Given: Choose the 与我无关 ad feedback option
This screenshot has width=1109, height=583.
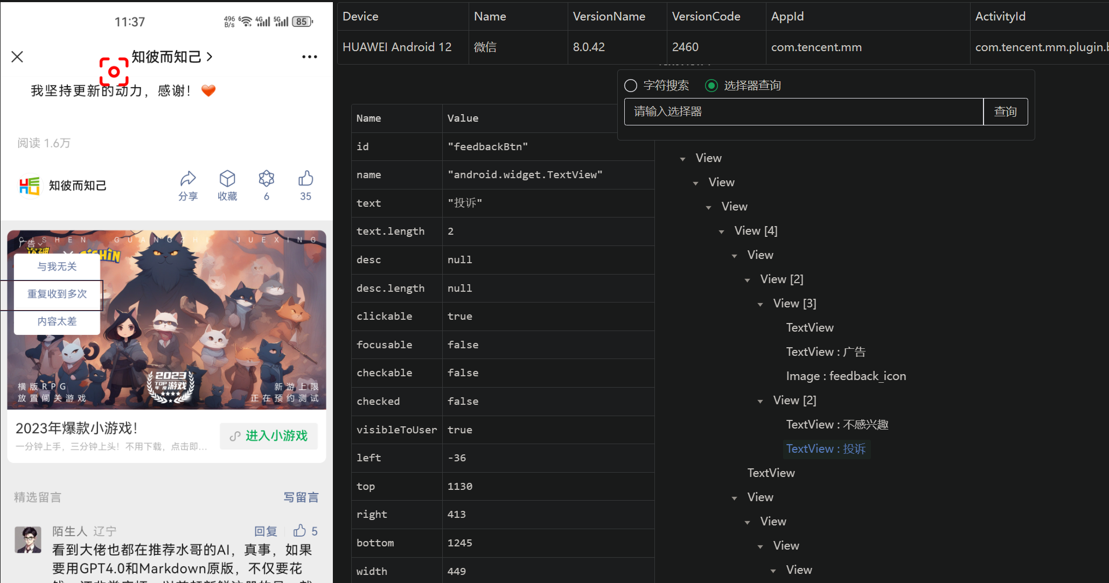Looking at the screenshot, I should (57, 266).
